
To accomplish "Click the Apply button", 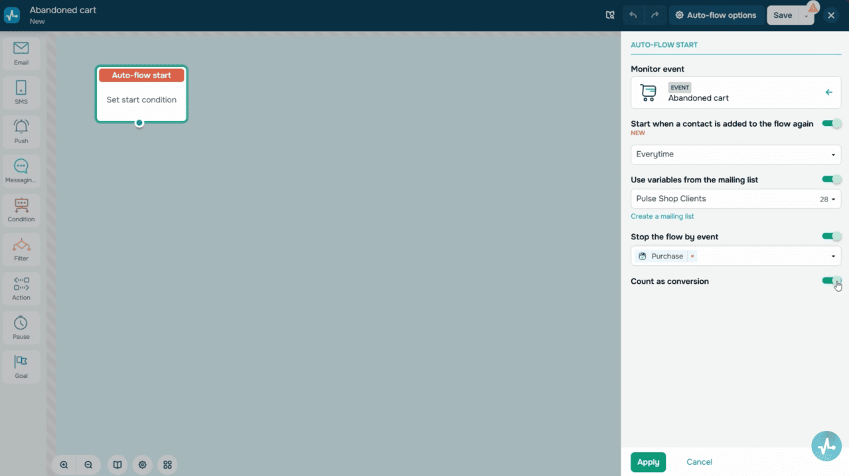I will [648, 462].
